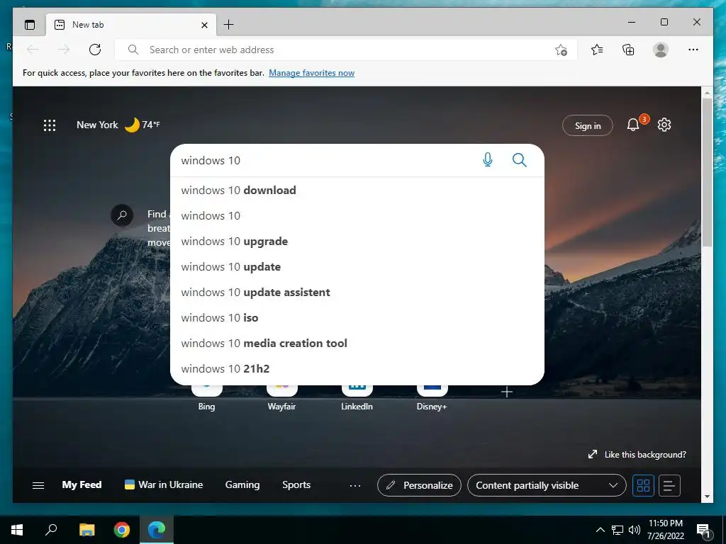Switch feed to list view
The image size is (726, 544).
669,485
